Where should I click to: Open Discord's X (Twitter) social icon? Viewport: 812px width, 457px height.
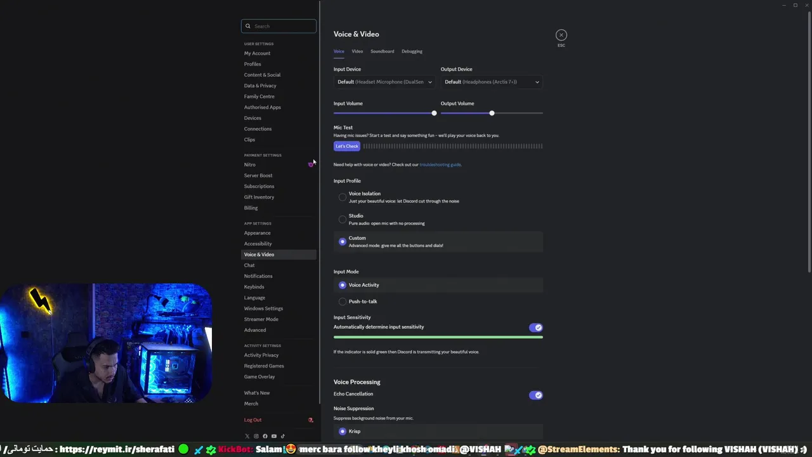point(247,436)
